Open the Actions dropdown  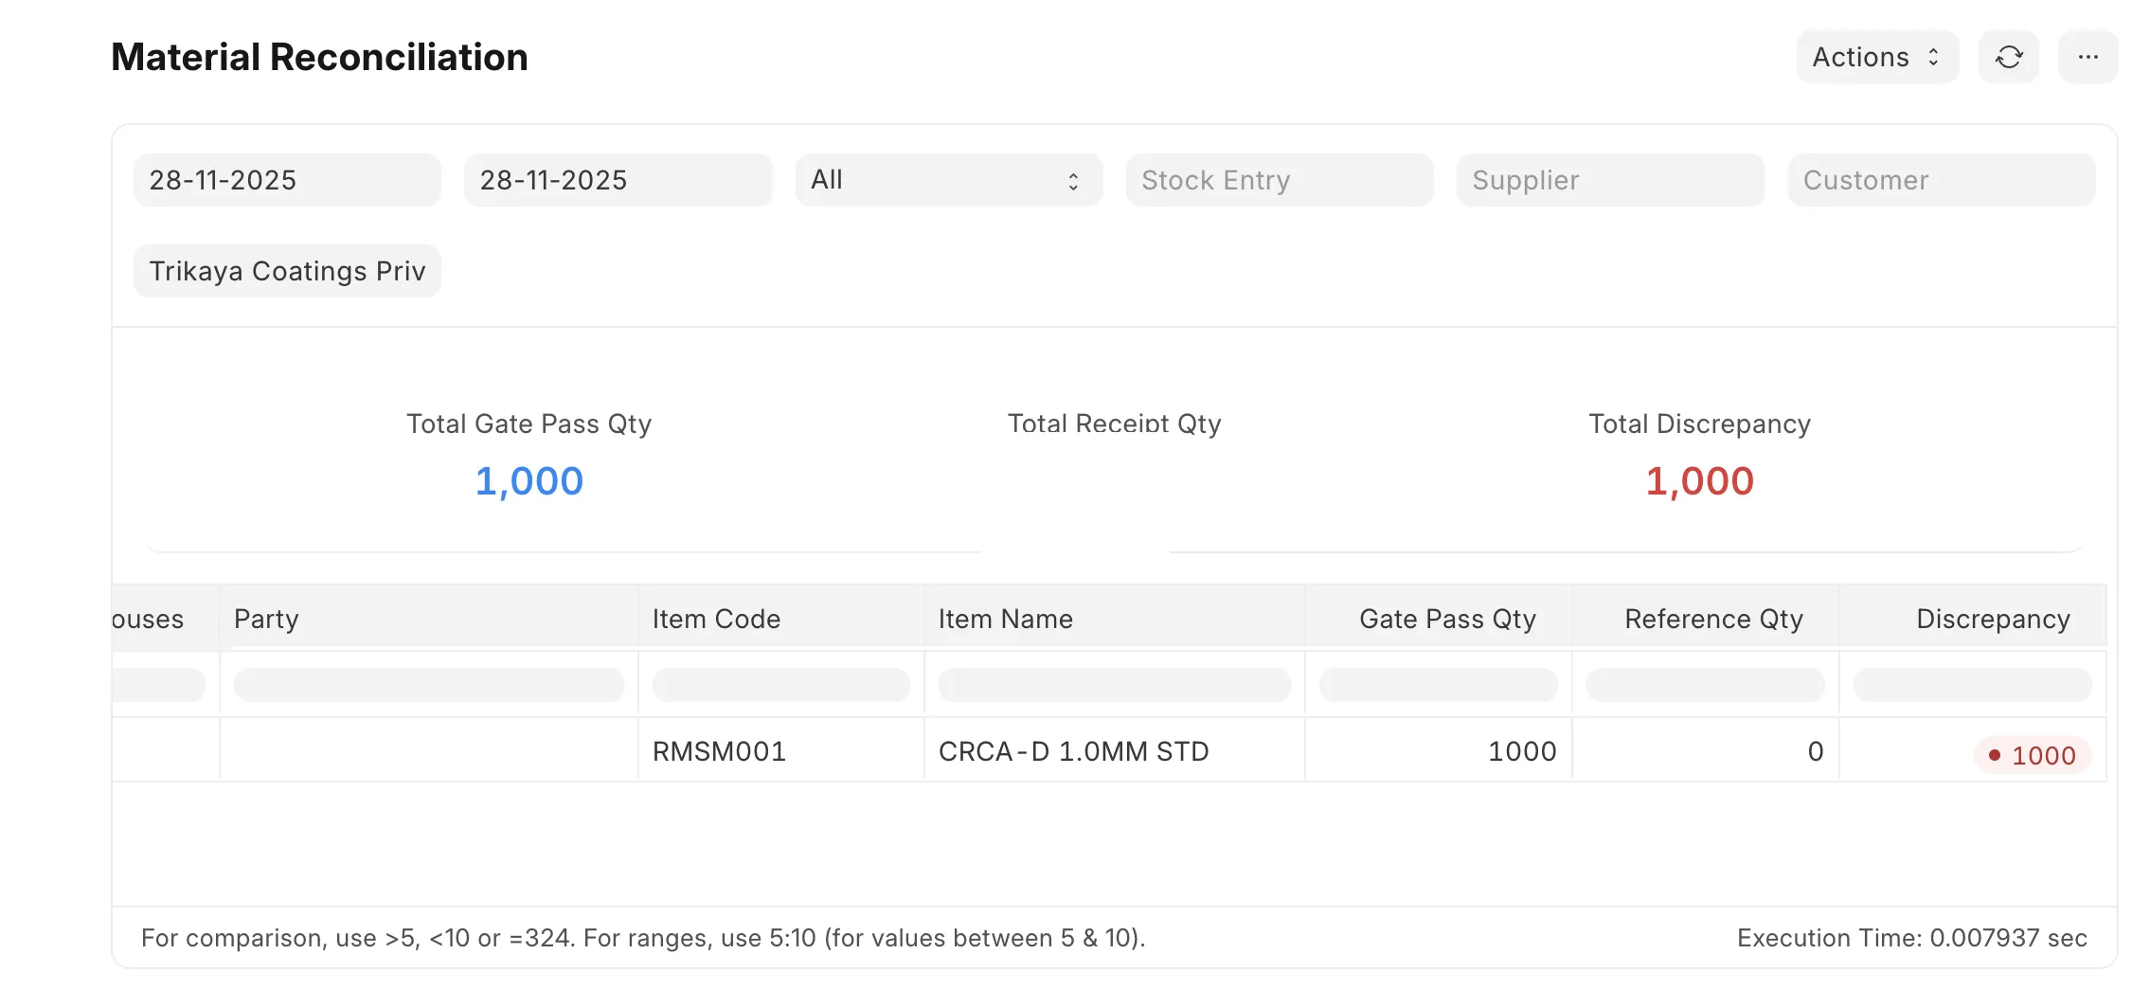coord(1876,58)
